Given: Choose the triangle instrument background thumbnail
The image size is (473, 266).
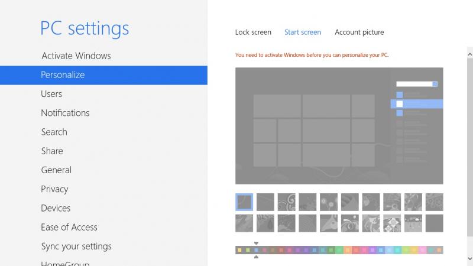Looking at the screenshot, I should [x=329, y=223].
